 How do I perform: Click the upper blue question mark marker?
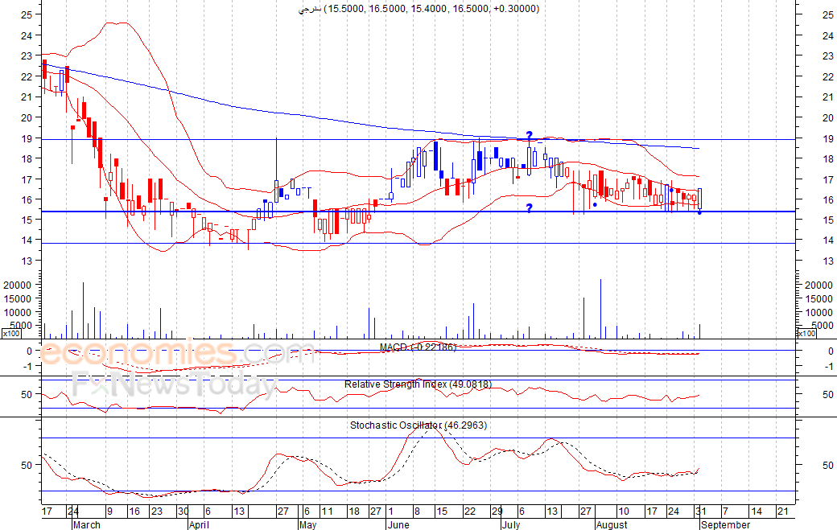tap(530, 135)
